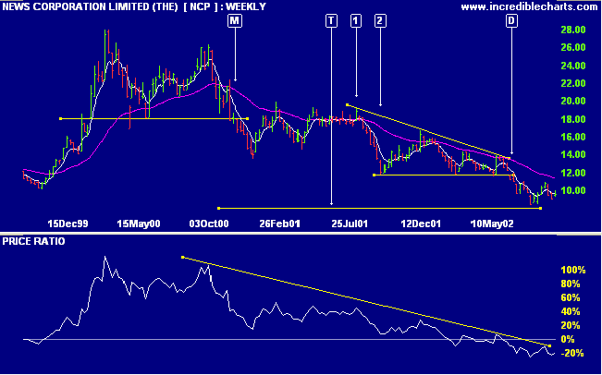This screenshot has width=602, height=375.
Task: Click the boxed M caption marker
Action: click(x=235, y=21)
